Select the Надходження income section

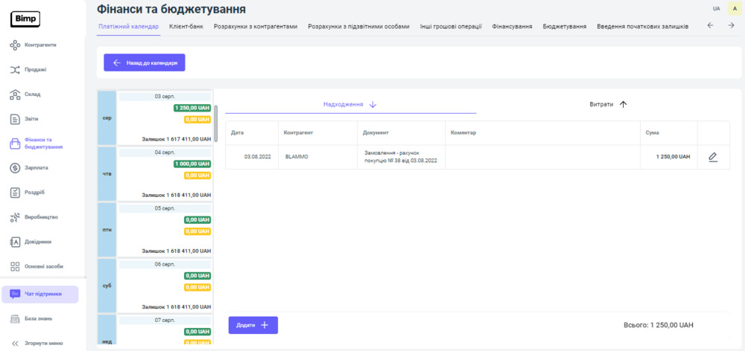pyautogui.click(x=350, y=105)
